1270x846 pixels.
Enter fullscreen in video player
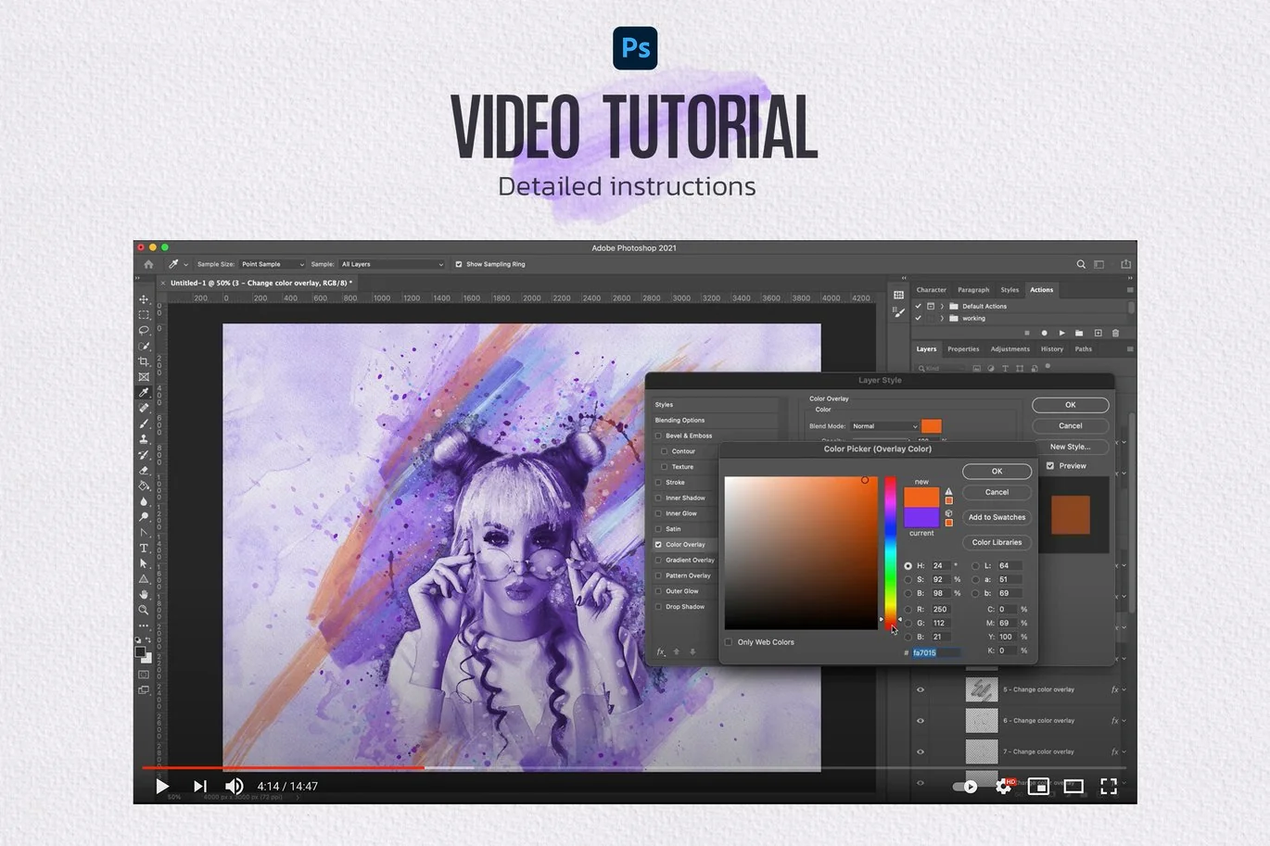1109,787
